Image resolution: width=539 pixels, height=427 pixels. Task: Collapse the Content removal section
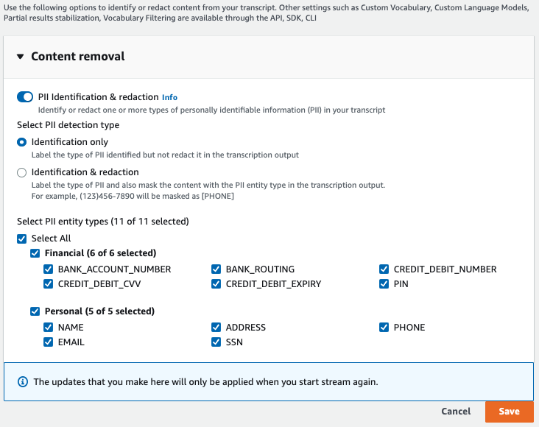pyautogui.click(x=21, y=57)
